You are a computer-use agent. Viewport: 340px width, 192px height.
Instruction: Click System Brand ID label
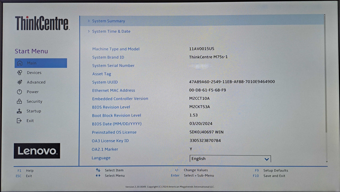pos(108,57)
